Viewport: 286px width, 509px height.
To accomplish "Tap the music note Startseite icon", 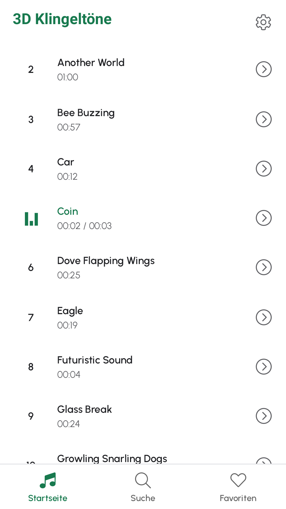I will [x=48, y=480].
